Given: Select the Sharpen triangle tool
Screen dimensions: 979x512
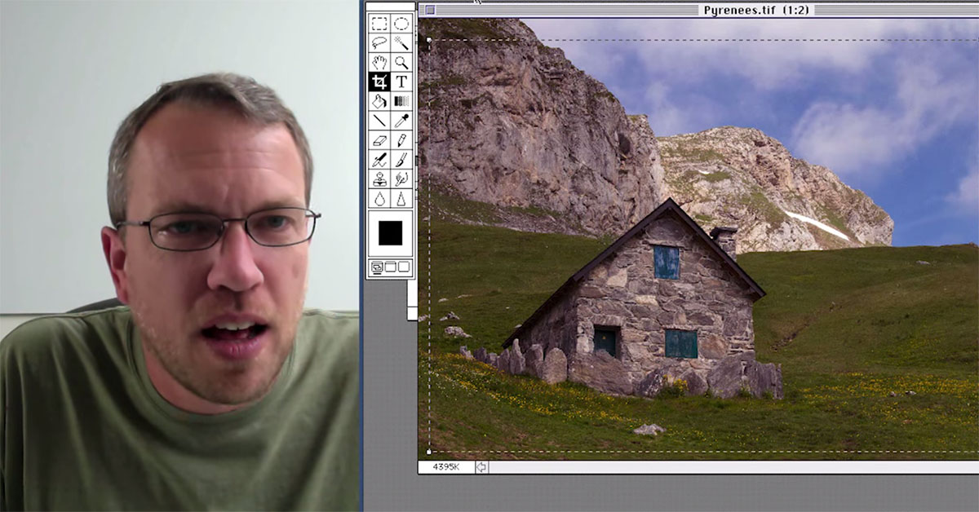Looking at the screenshot, I should click(401, 199).
